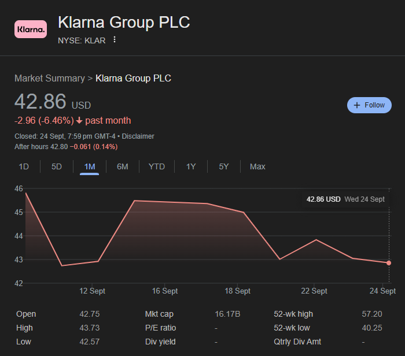Click the 16 Sept axis label
This screenshot has height=356, width=405.
(x=165, y=291)
